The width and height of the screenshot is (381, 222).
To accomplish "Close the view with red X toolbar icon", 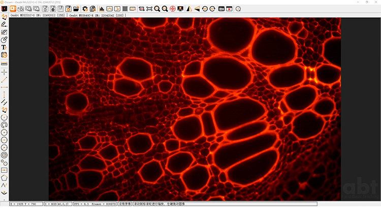I will tap(229, 9).
